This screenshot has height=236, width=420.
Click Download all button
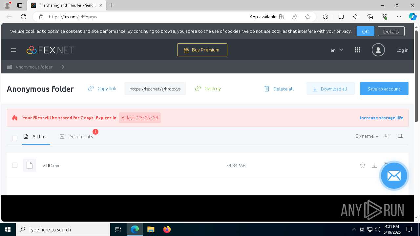point(330,88)
